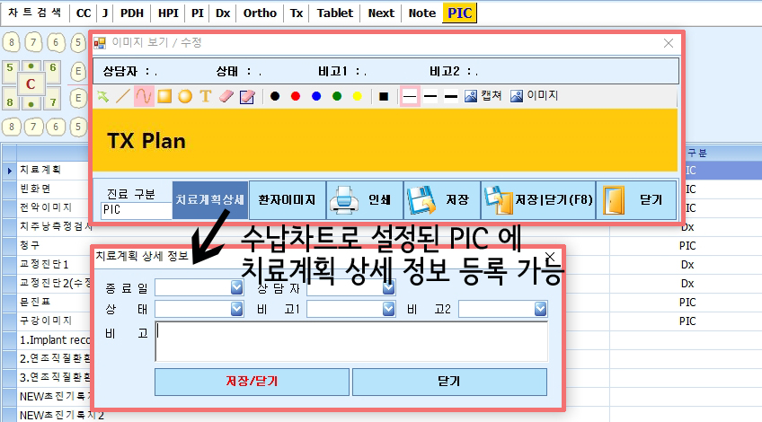Click the row marker beside 치료계획
The height and width of the screenshot is (422, 762).
(x=9, y=171)
